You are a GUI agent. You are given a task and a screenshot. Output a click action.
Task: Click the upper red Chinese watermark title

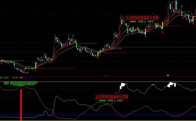pyautogui.click(x=142, y=18)
